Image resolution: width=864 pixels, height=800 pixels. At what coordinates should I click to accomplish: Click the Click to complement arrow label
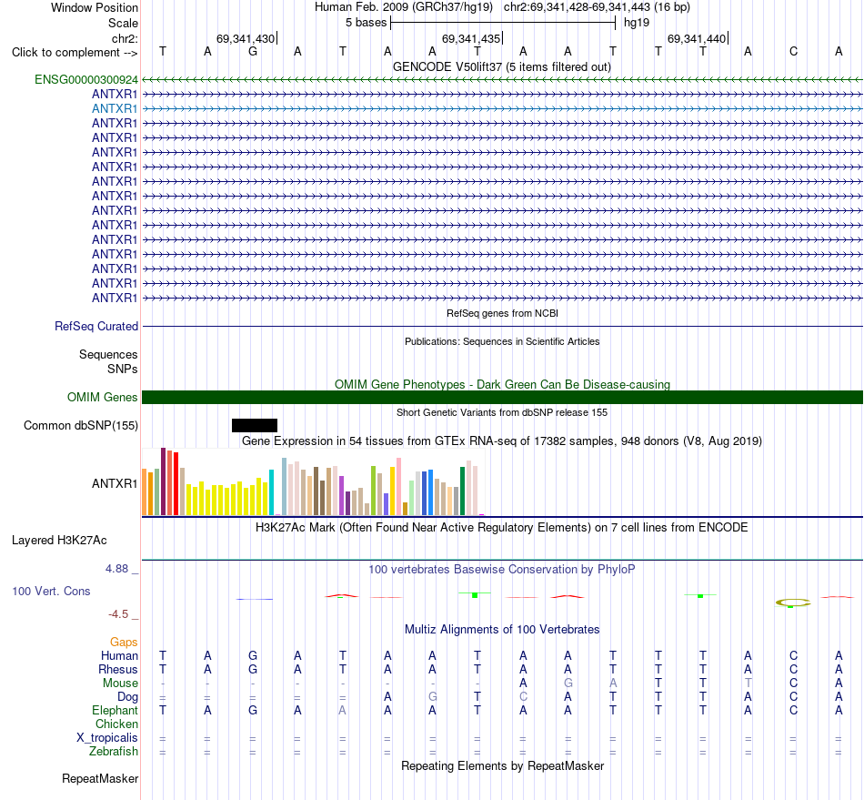(x=75, y=53)
